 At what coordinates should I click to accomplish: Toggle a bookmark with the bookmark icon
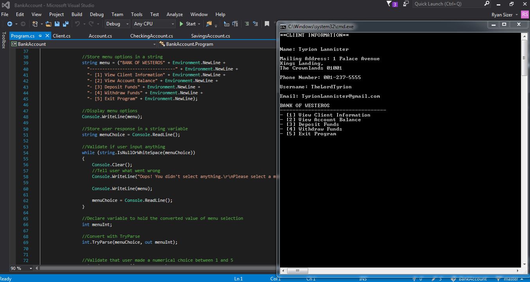(267, 24)
